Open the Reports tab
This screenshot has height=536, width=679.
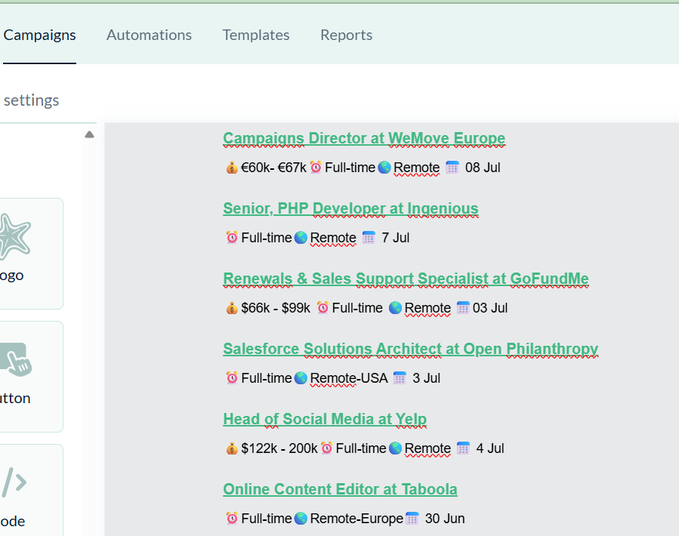[x=347, y=35]
